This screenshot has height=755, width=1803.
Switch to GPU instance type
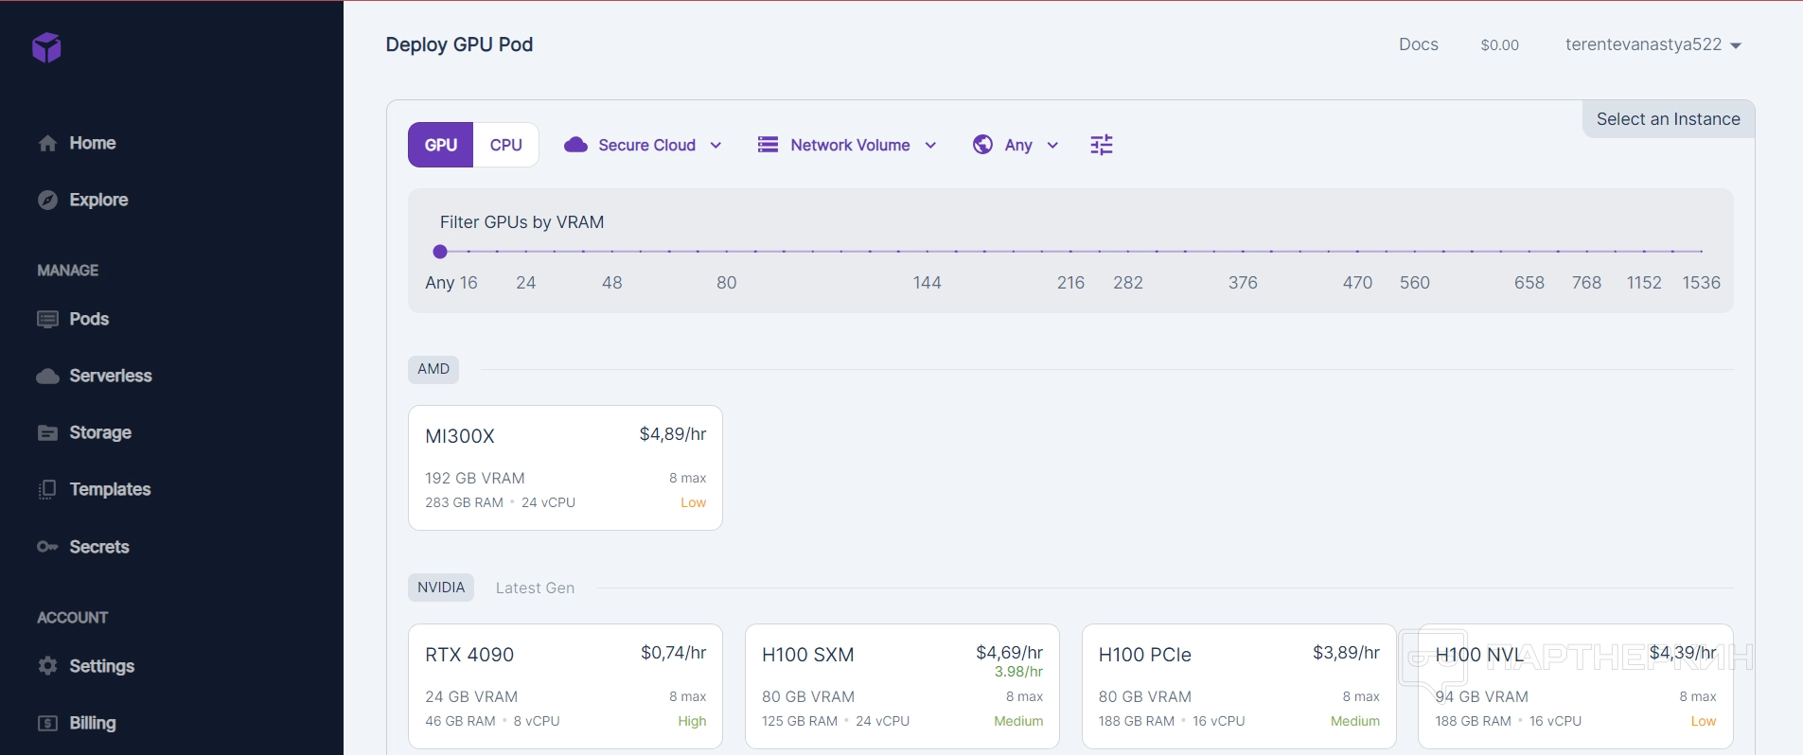click(441, 145)
